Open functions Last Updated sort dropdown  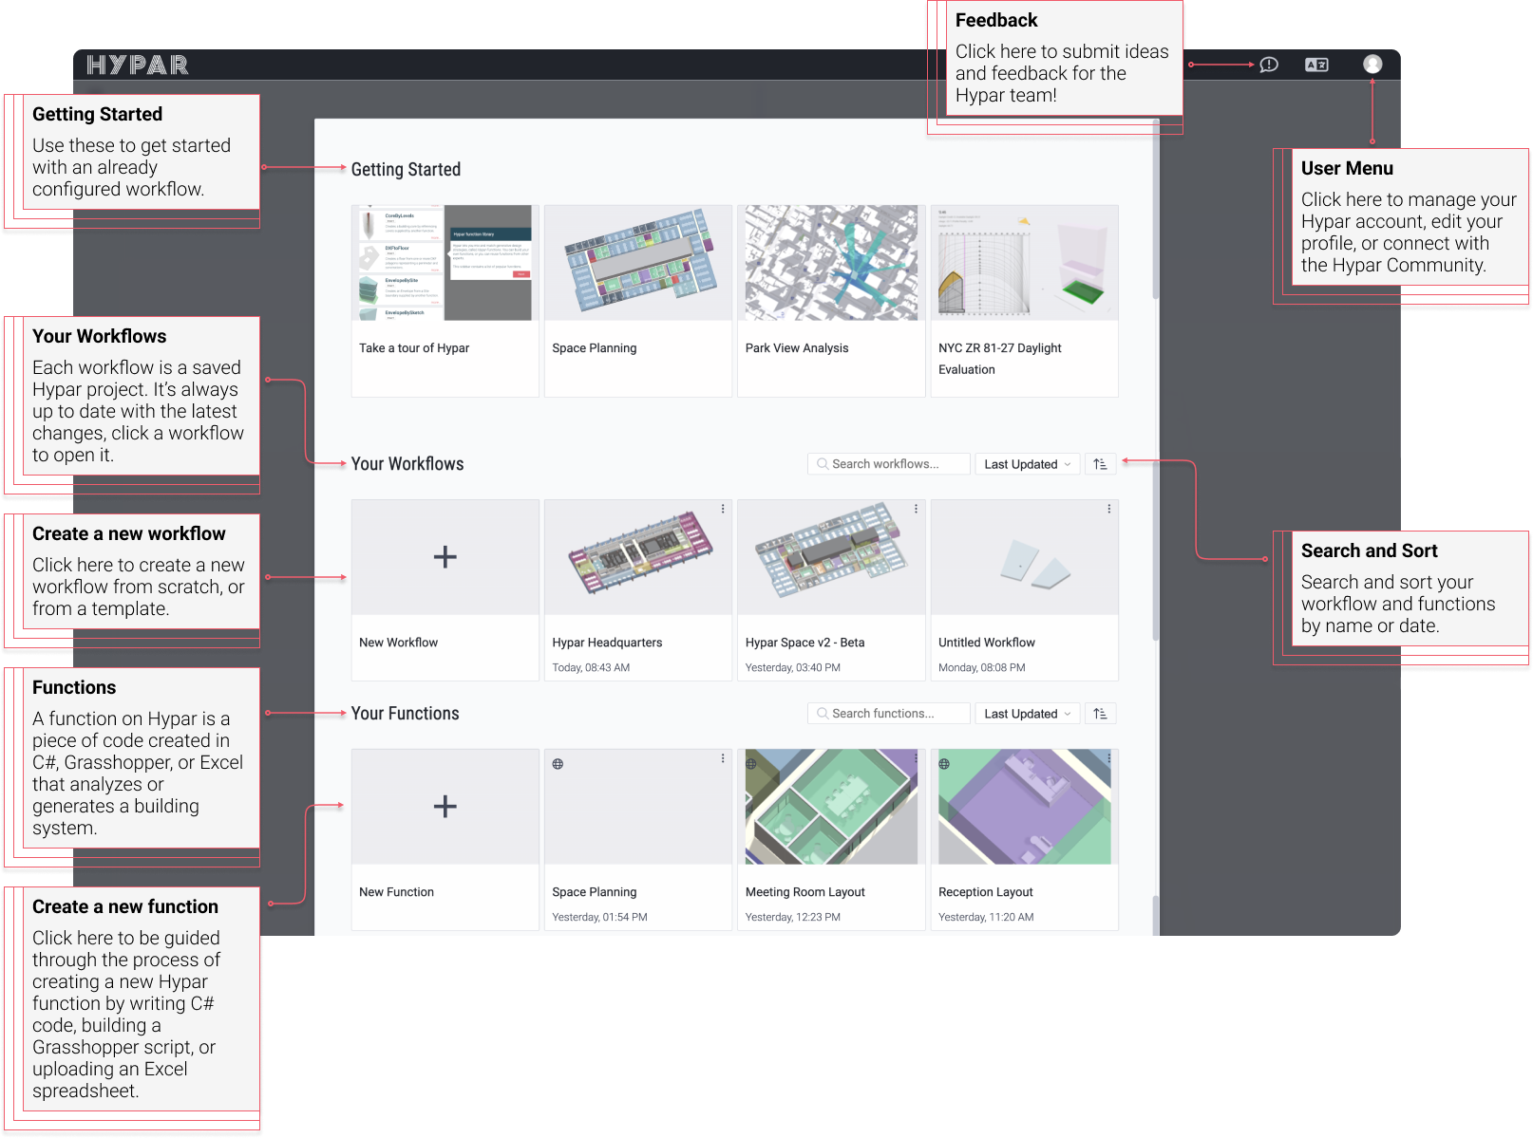click(x=1028, y=714)
